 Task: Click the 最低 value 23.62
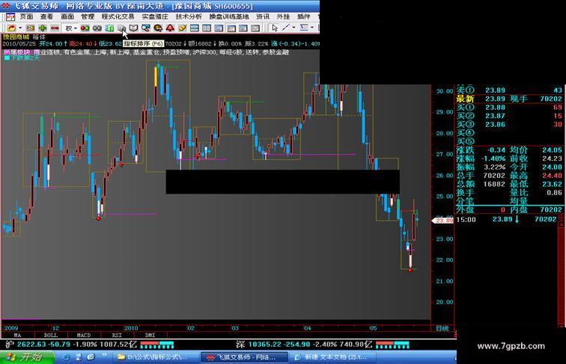pyautogui.click(x=552, y=184)
